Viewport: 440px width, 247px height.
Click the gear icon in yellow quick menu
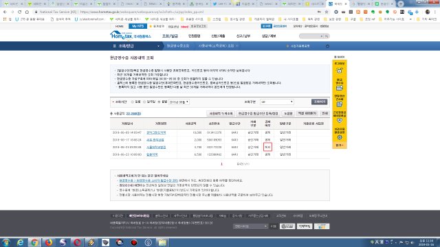[x=339, y=137]
